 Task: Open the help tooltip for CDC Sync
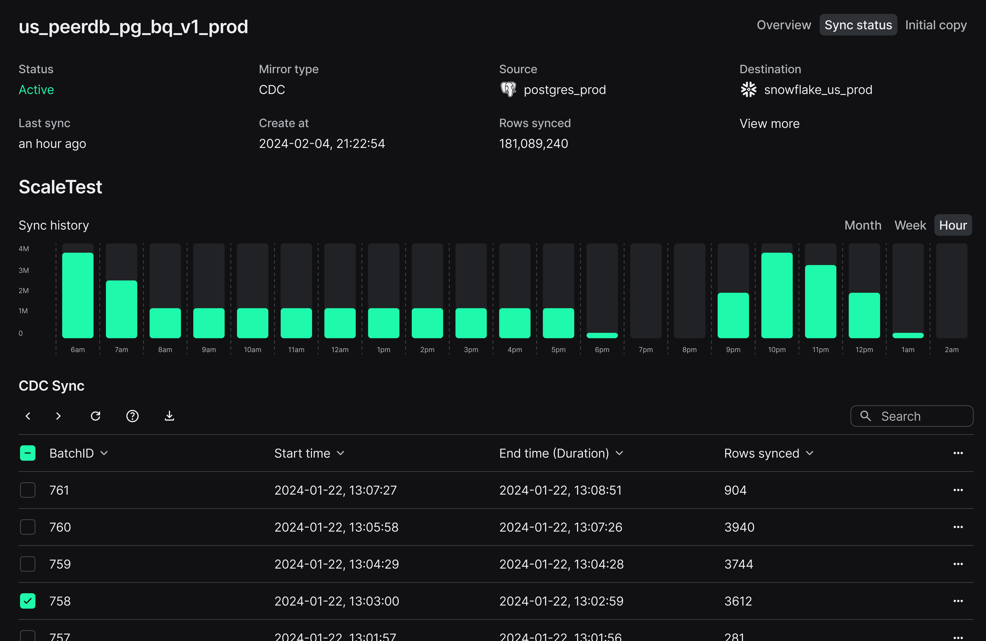[132, 416]
